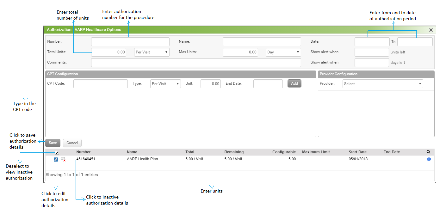Close the Authorization dialog with the X
This screenshot has height=215, width=446.
coord(431,30)
